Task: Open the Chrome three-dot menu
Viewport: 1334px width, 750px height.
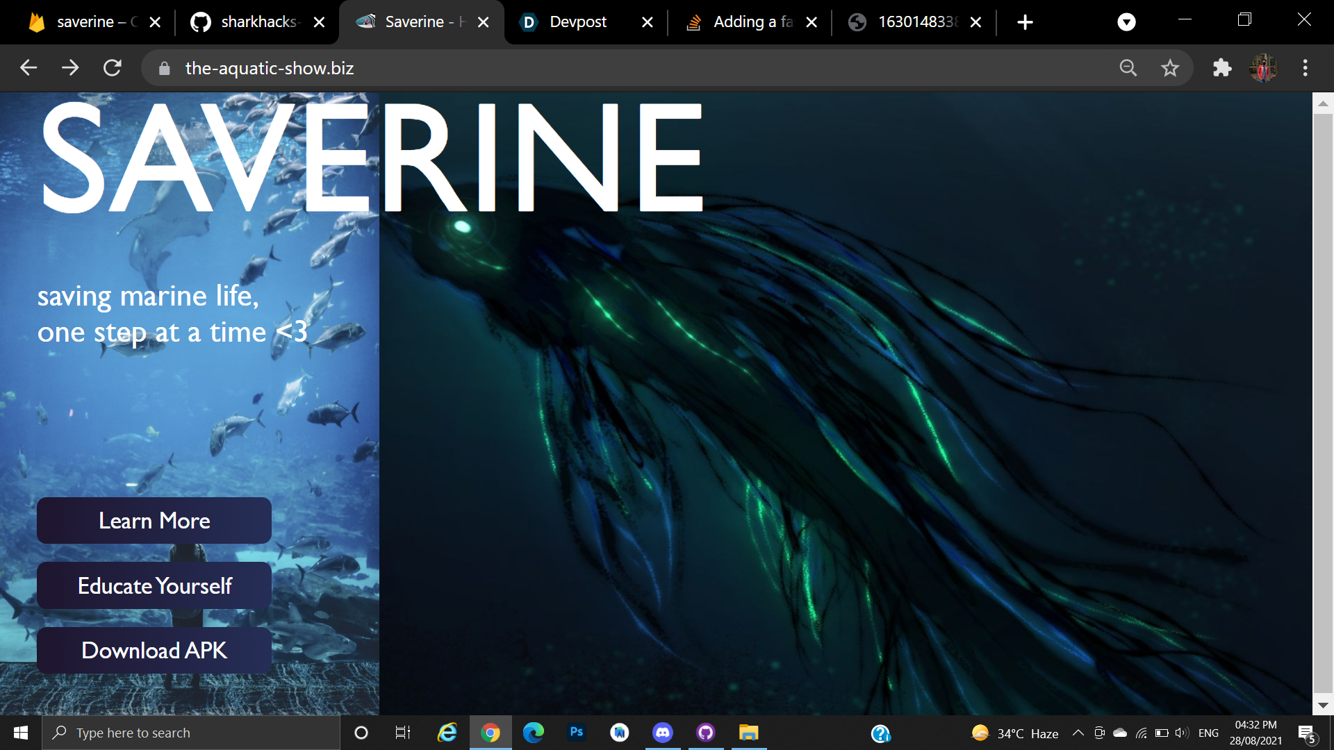Action: point(1306,68)
